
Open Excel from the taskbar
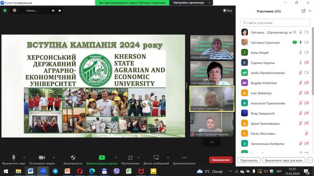pyautogui.click(x=129, y=171)
